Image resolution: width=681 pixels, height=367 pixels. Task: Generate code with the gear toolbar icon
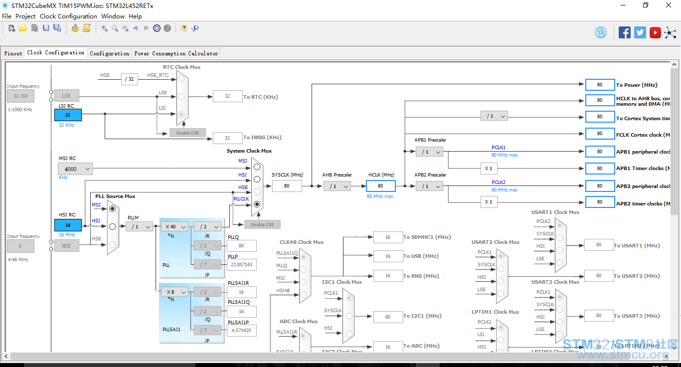coord(75,28)
